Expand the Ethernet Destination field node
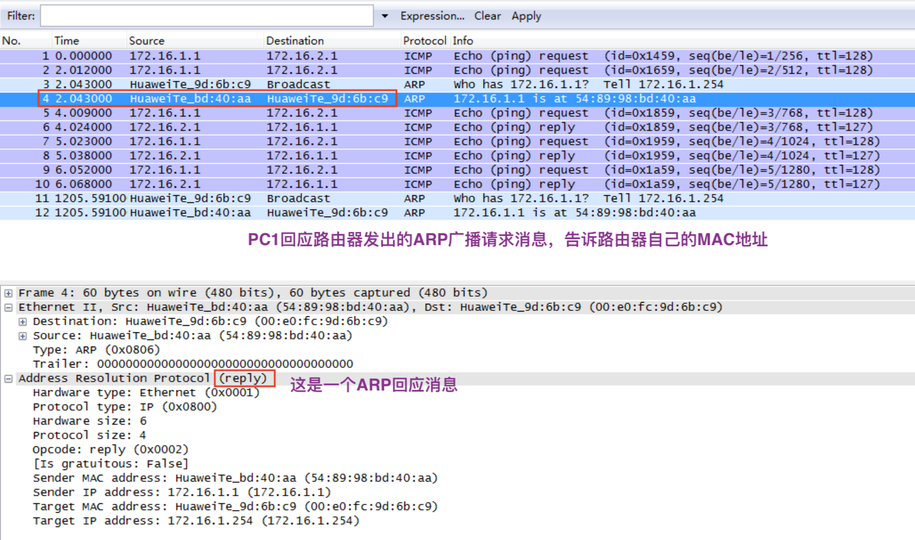The width and height of the screenshot is (915, 540). tap(23, 322)
